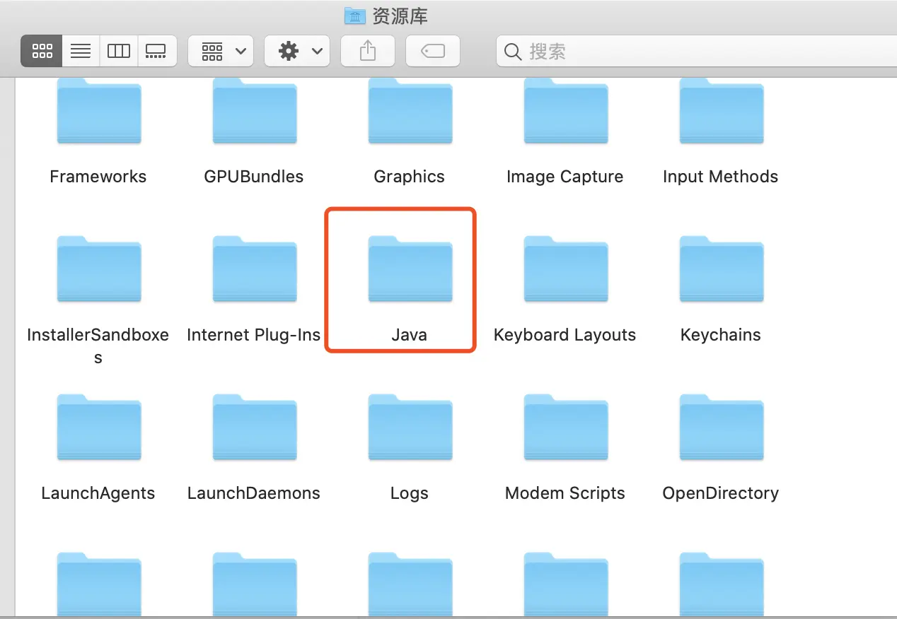Viewport: 897px width, 619px height.
Task: Click the Share toolbar button
Action: pos(368,51)
